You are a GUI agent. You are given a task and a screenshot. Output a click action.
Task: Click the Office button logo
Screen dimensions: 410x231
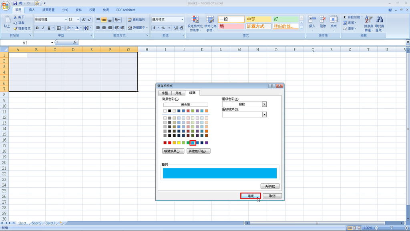click(5, 6)
